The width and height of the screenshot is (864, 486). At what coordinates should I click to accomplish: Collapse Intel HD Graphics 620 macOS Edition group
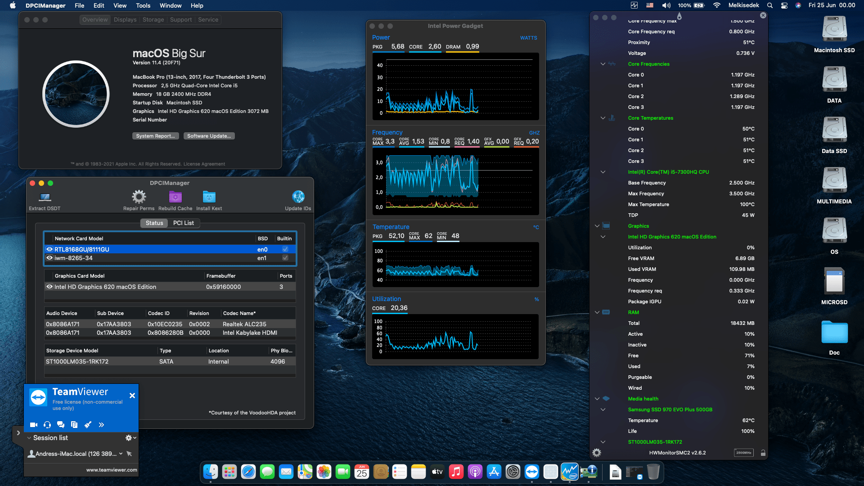click(603, 237)
